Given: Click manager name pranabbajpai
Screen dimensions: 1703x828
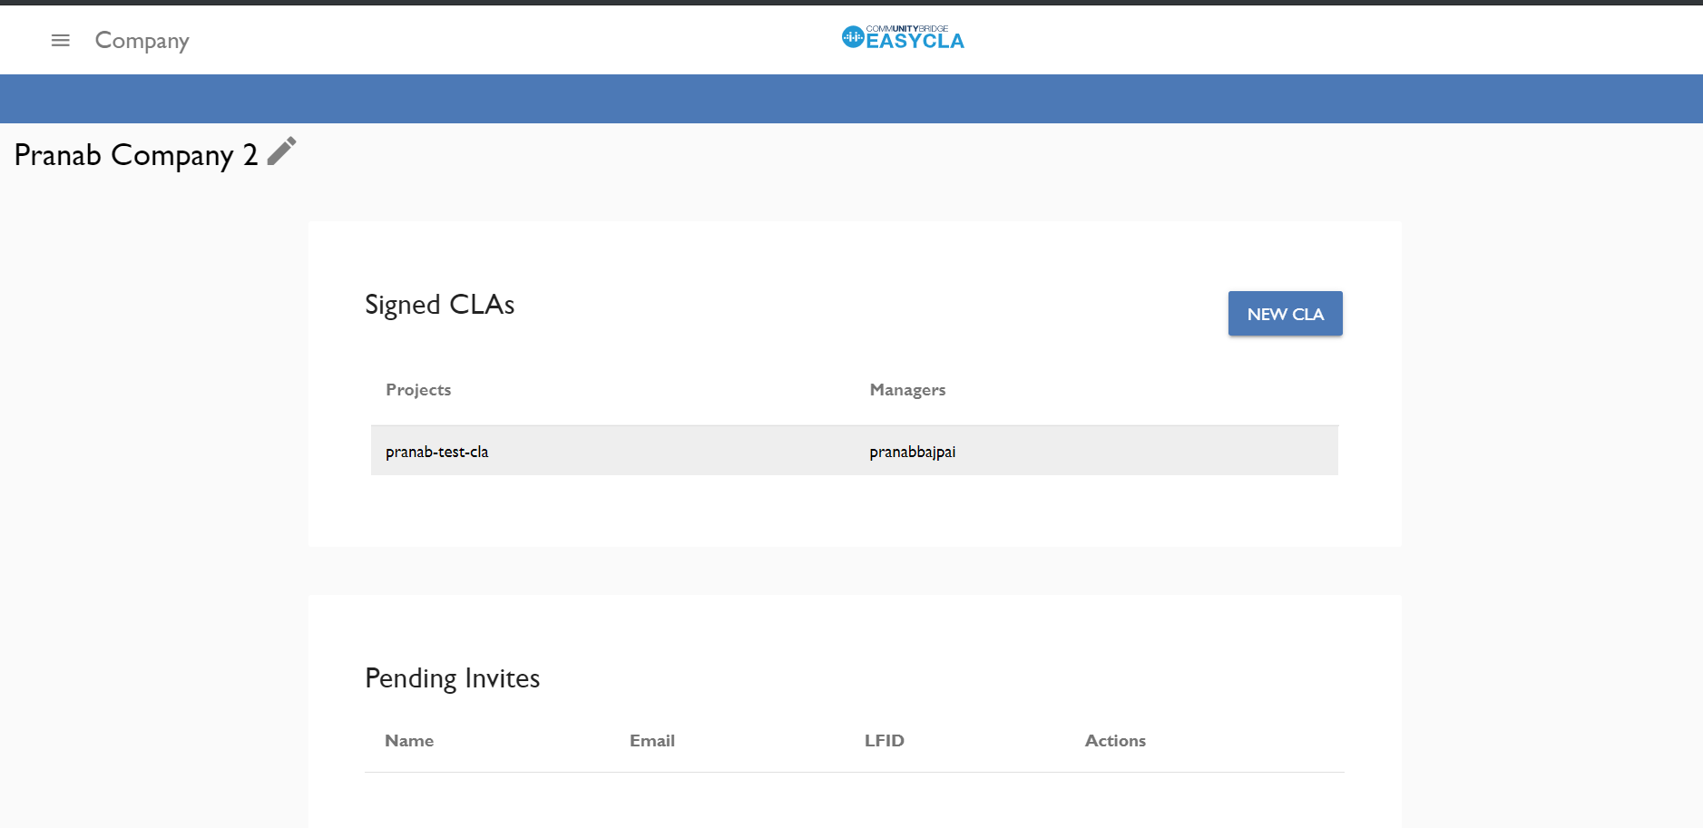Looking at the screenshot, I should point(912,452).
